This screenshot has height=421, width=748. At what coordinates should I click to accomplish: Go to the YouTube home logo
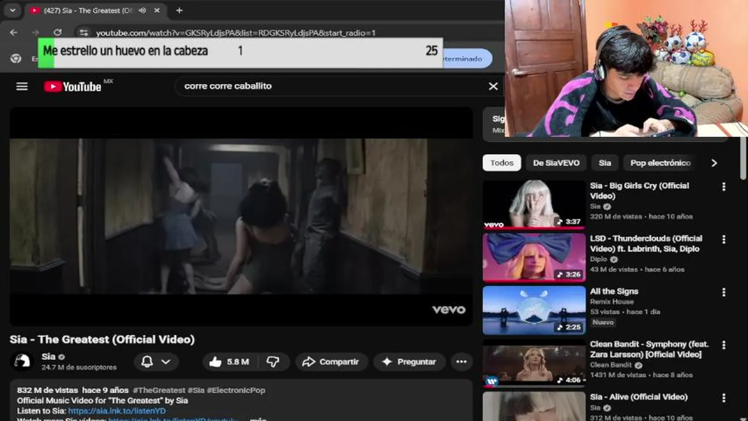click(73, 87)
